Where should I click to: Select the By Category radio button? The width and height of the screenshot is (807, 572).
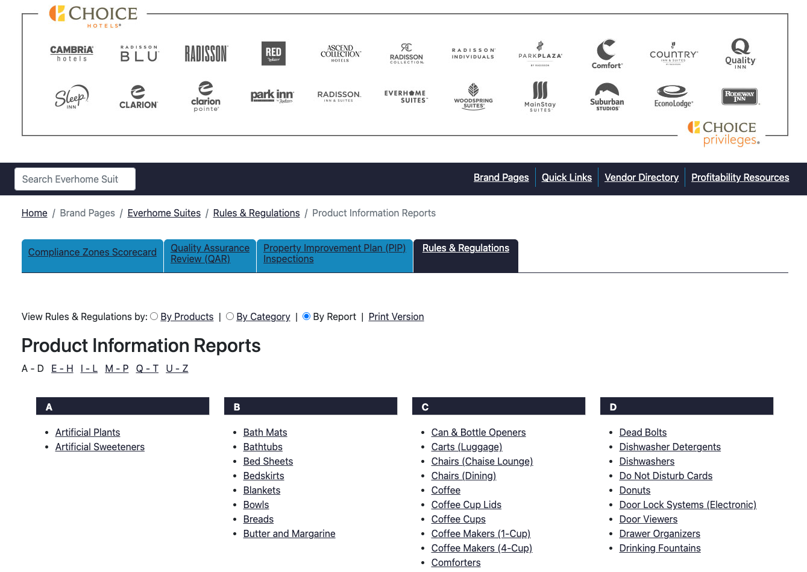tap(230, 316)
